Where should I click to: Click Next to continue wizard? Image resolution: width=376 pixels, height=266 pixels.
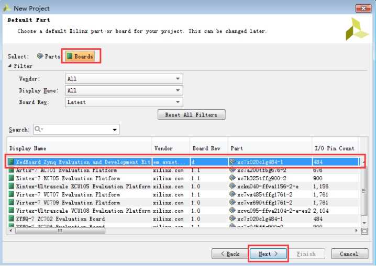point(268,254)
